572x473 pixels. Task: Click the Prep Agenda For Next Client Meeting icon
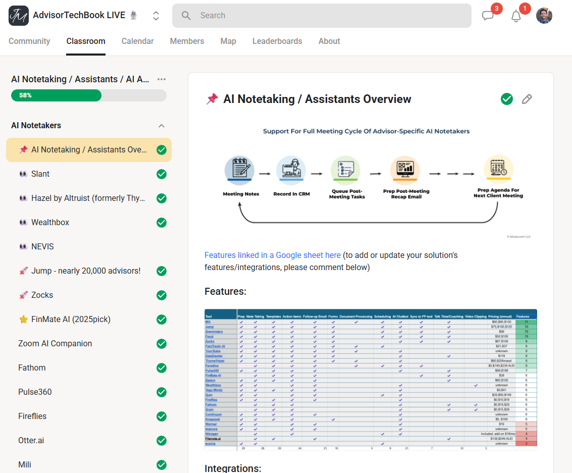pos(498,170)
